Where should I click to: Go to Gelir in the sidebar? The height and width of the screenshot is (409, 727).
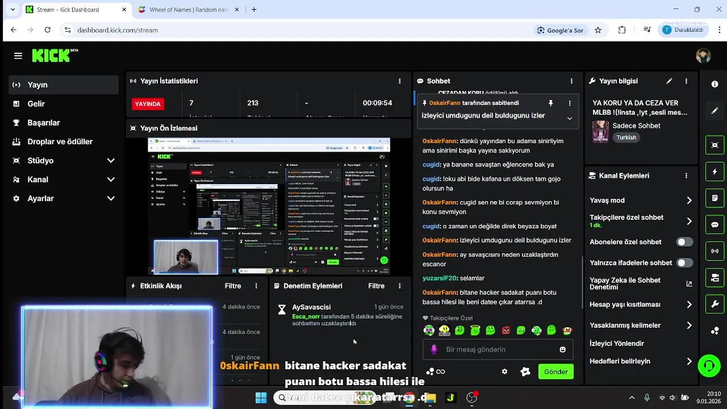(64, 104)
